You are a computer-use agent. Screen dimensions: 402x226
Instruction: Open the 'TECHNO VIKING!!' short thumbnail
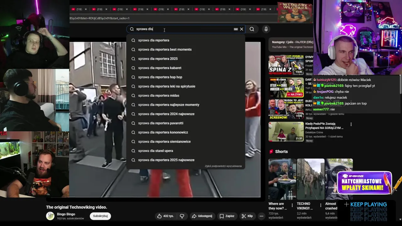pos(311,179)
